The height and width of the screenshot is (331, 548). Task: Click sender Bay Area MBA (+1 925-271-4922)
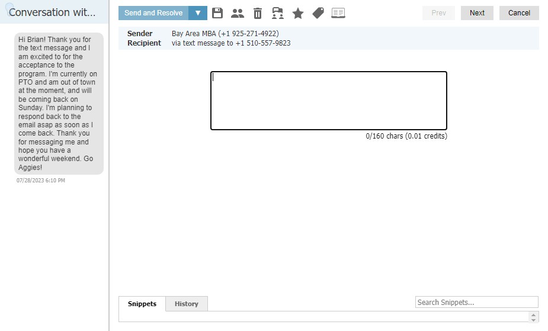(x=225, y=34)
